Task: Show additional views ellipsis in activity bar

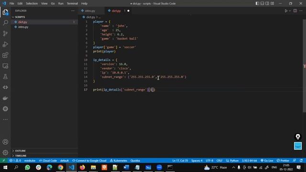Action: pos(5,119)
